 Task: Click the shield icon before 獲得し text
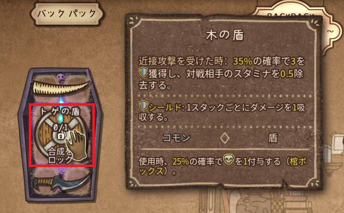click(x=143, y=72)
